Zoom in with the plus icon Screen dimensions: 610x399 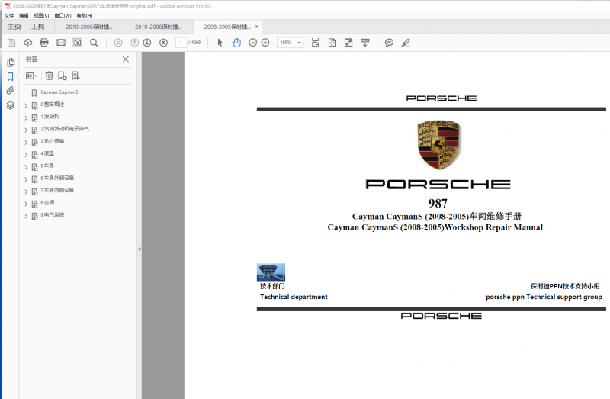coord(265,43)
